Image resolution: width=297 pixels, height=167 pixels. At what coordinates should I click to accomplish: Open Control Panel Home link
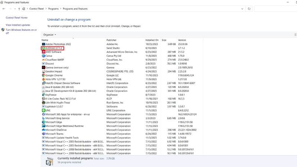tap(17, 17)
